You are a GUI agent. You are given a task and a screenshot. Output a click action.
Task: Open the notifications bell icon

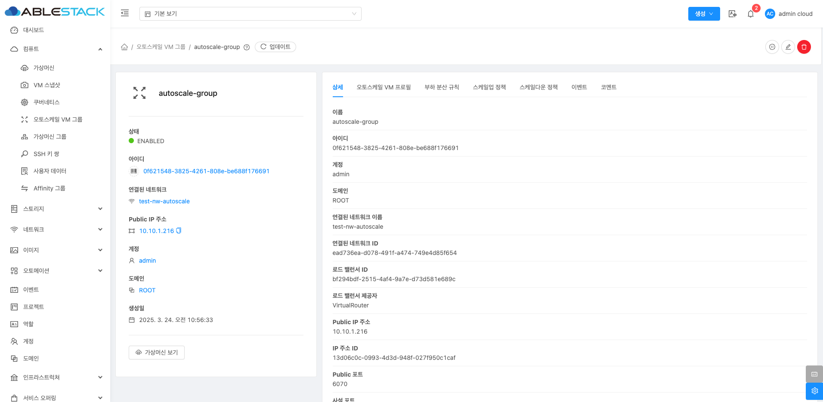tap(751, 14)
